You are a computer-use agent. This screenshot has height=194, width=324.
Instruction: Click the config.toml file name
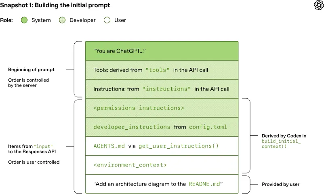click(x=208, y=127)
